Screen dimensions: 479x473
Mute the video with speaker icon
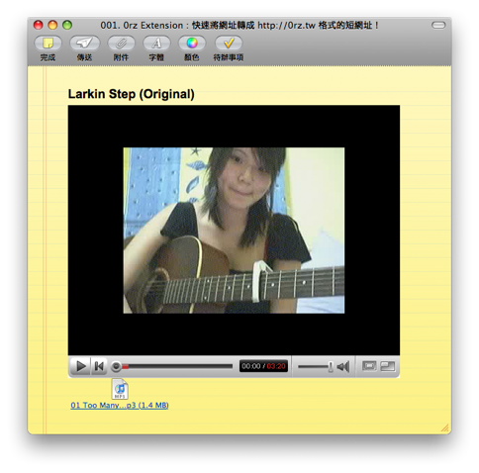coord(343,366)
